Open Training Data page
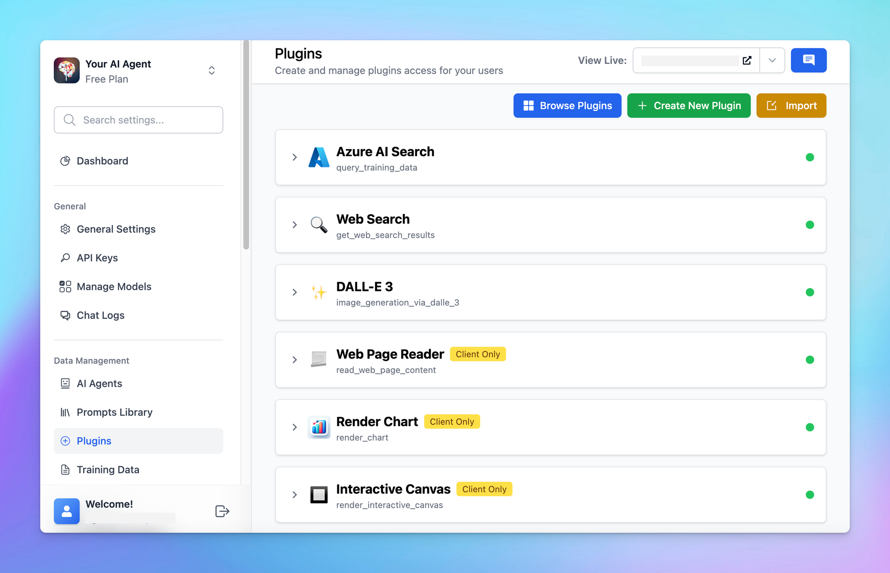The width and height of the screenshot is (890, 573). (138, 470)
